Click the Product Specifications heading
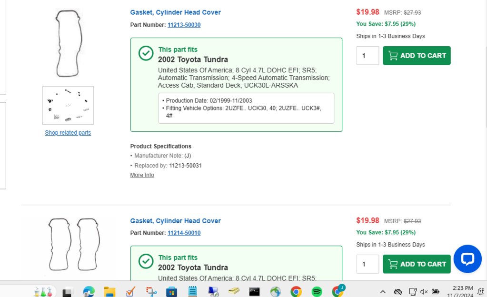 click(161, 146)
